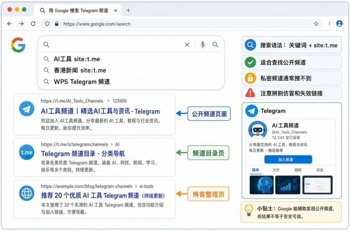
Task: Click the lightbulb icon beside 小贴士
Action: point(248,210)
